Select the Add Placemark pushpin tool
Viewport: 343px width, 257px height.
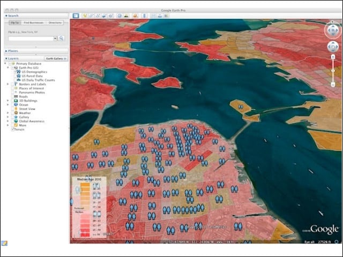(x=85, y=16)
